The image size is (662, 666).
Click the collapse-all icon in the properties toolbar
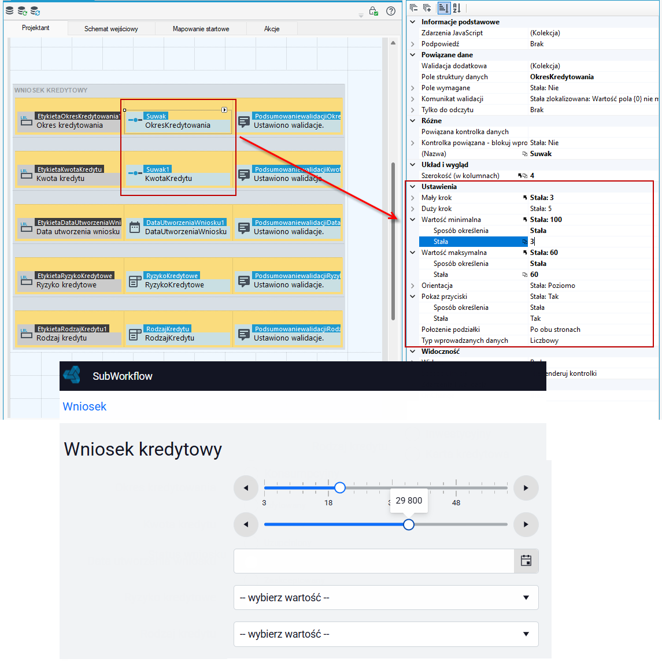click(414, 8)
